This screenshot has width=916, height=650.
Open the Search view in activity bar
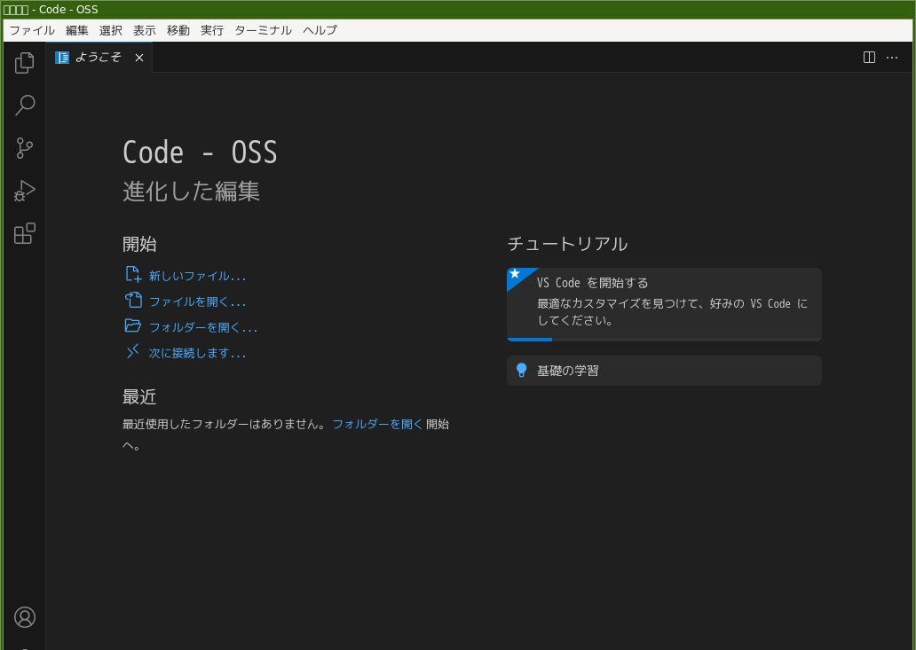click(25, 106)
